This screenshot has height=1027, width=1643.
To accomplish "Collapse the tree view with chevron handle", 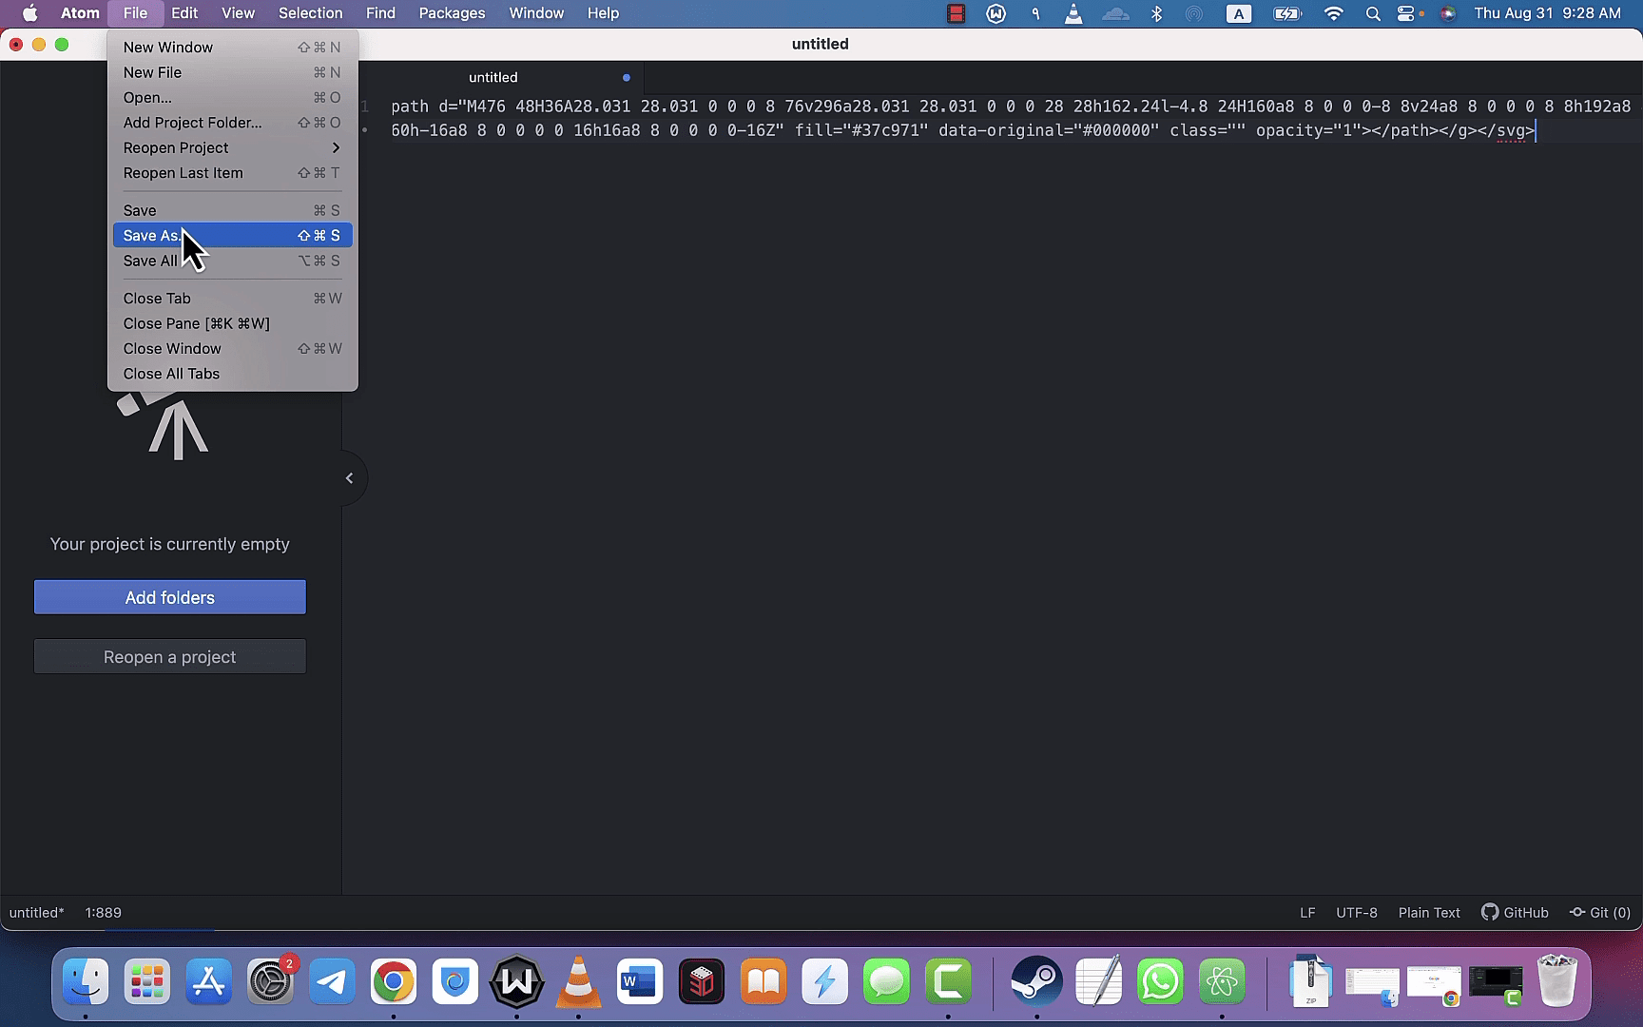I will pyautogui.click(x=350, y=478).
